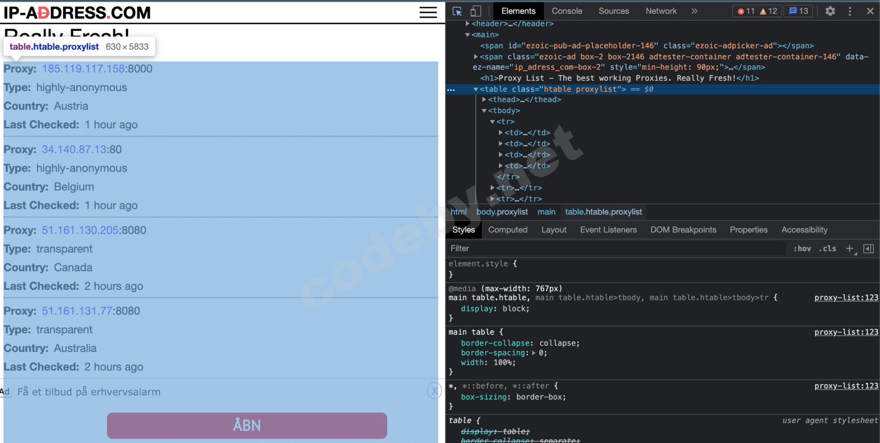Click the 'width: 100%;' declaration

[x=488, y=363]
